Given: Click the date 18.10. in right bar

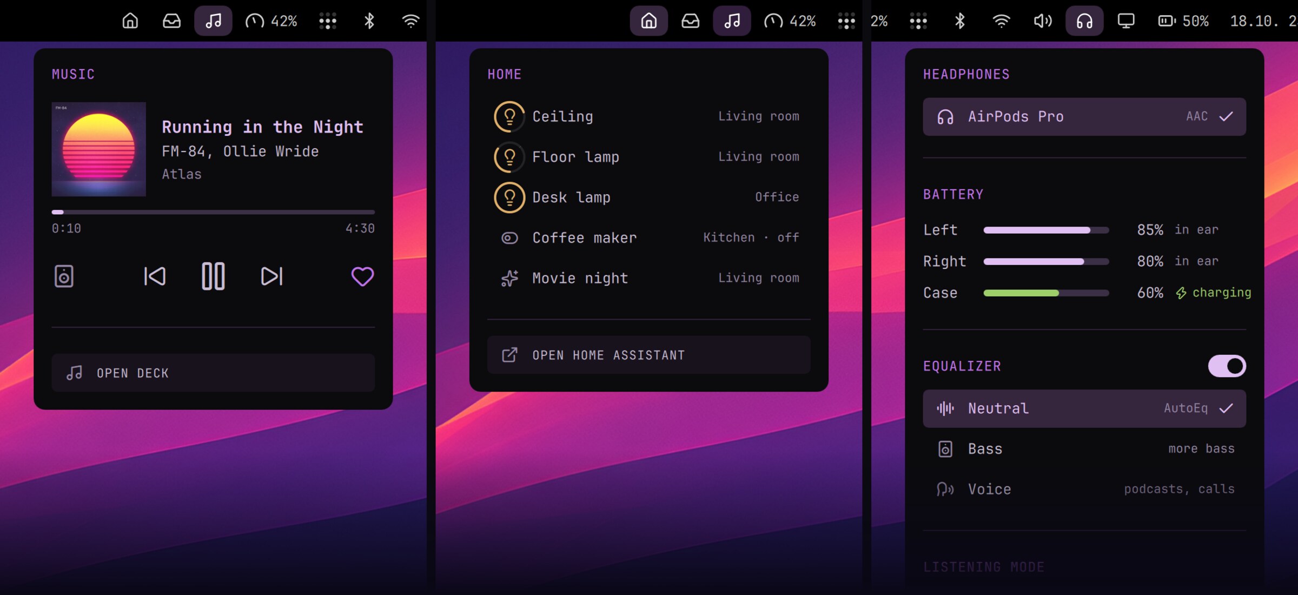Looking at the screenshot, I should tap(1254, 21).
